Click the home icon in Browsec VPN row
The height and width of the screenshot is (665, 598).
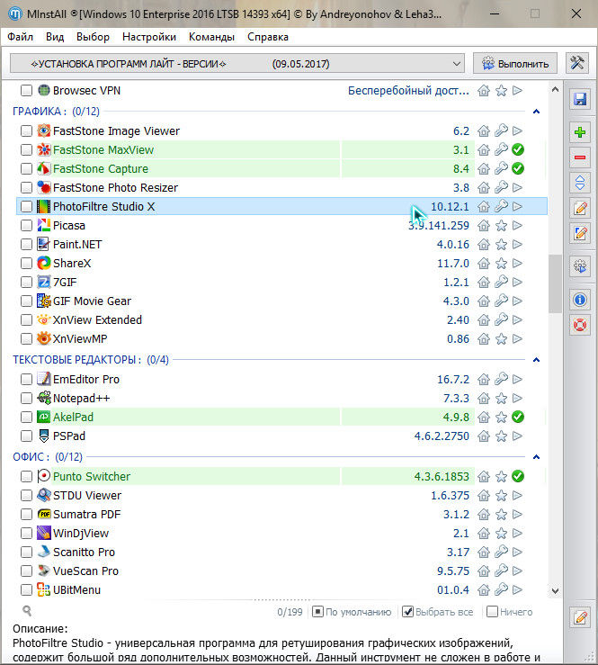(484, 91)
